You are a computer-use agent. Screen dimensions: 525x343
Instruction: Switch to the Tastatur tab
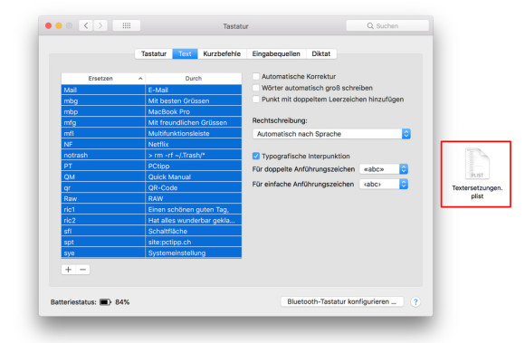[x=154, y=54]
